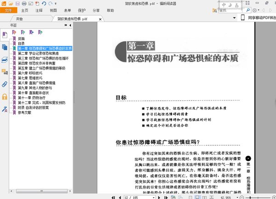Click the Undo arrow in quick toolbar
Viewport: 276px width, 199px height.
click(x=46, y=3)
